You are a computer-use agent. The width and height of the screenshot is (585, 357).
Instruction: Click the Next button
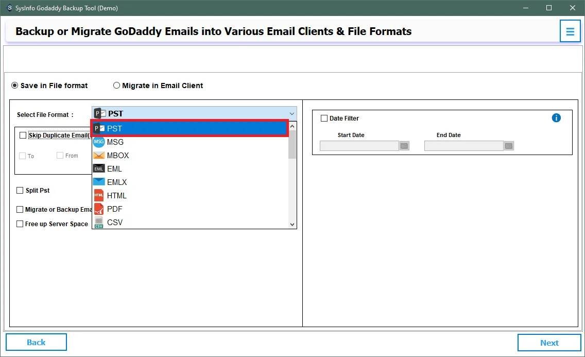tap(549, 343)
